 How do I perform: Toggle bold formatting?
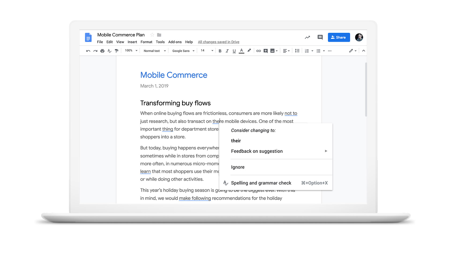(220, 51)
